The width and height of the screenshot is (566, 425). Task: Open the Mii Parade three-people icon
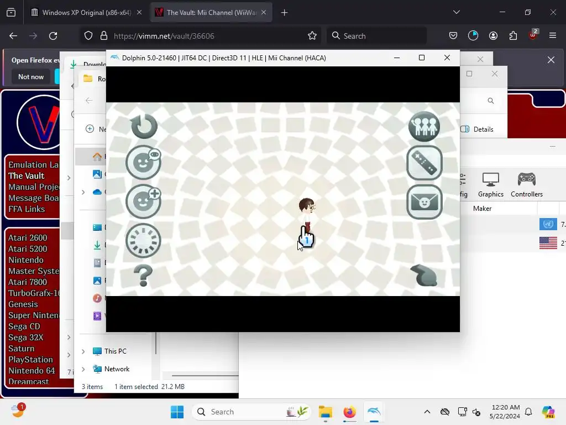tap(424, 127)
